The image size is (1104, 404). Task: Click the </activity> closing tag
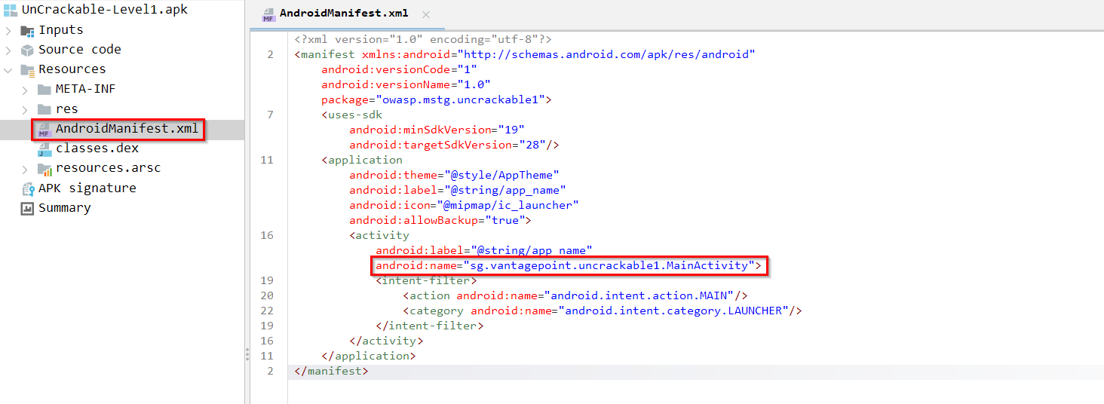(x=386, y=341)
